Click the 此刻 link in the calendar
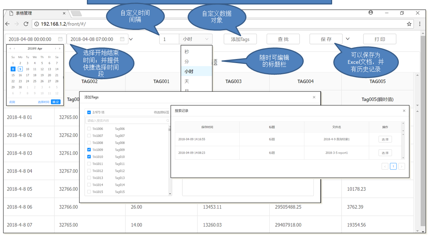This screenshot has width=428, height=236. 12,102
